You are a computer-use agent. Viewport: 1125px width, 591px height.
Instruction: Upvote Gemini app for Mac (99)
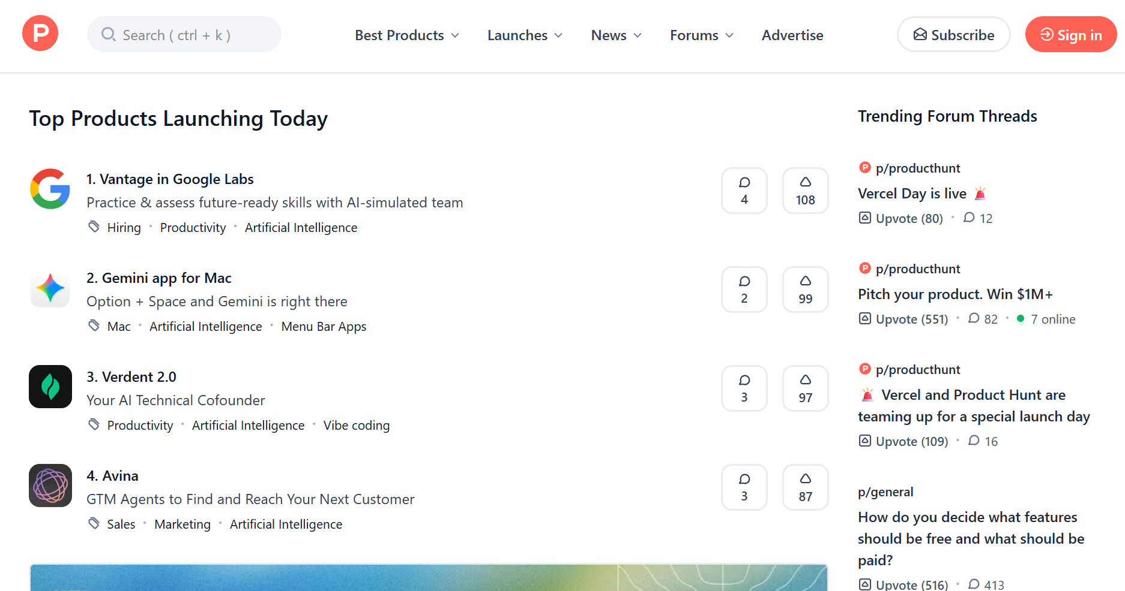806,290
